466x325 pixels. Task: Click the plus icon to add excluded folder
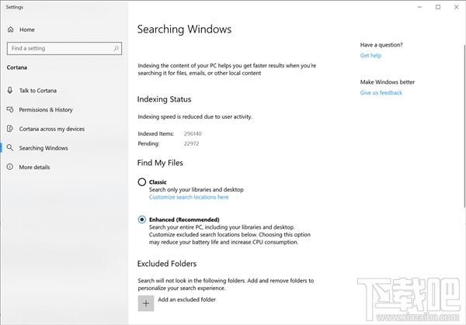point(146,303)
